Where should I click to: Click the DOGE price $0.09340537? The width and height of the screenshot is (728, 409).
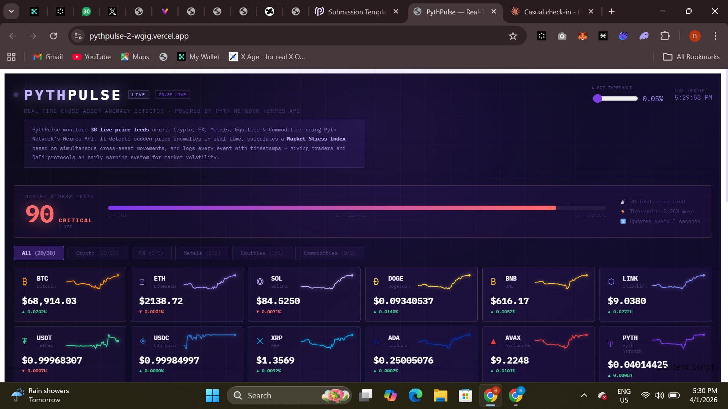coord(403,301)
